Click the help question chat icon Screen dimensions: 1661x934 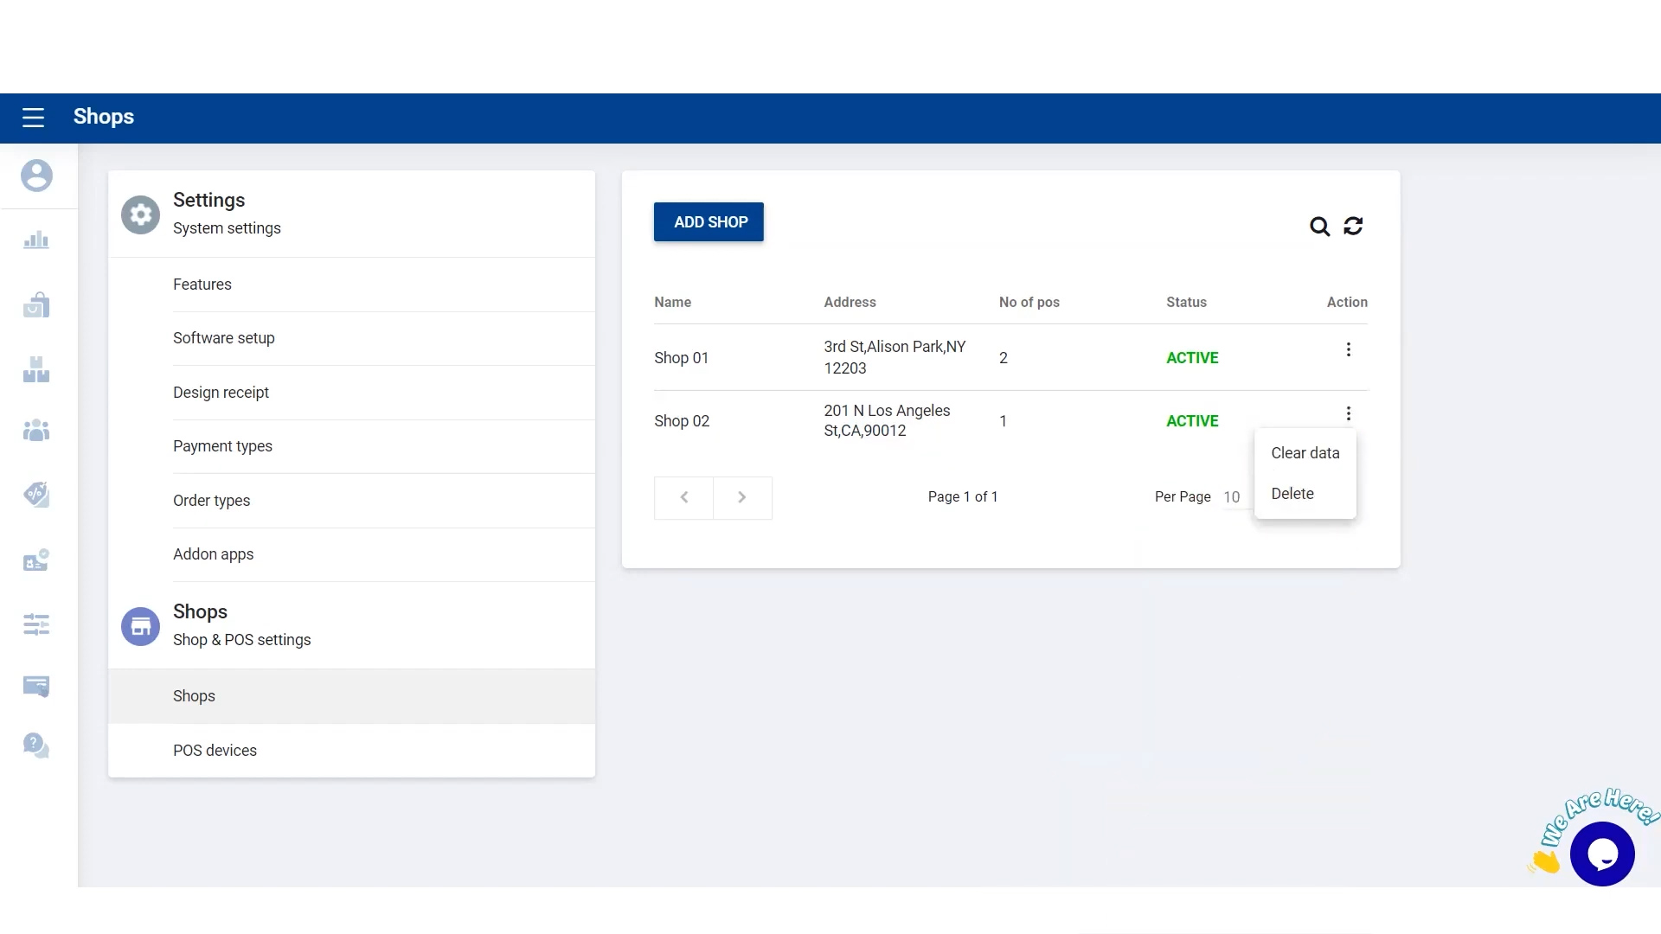[36, 745]
